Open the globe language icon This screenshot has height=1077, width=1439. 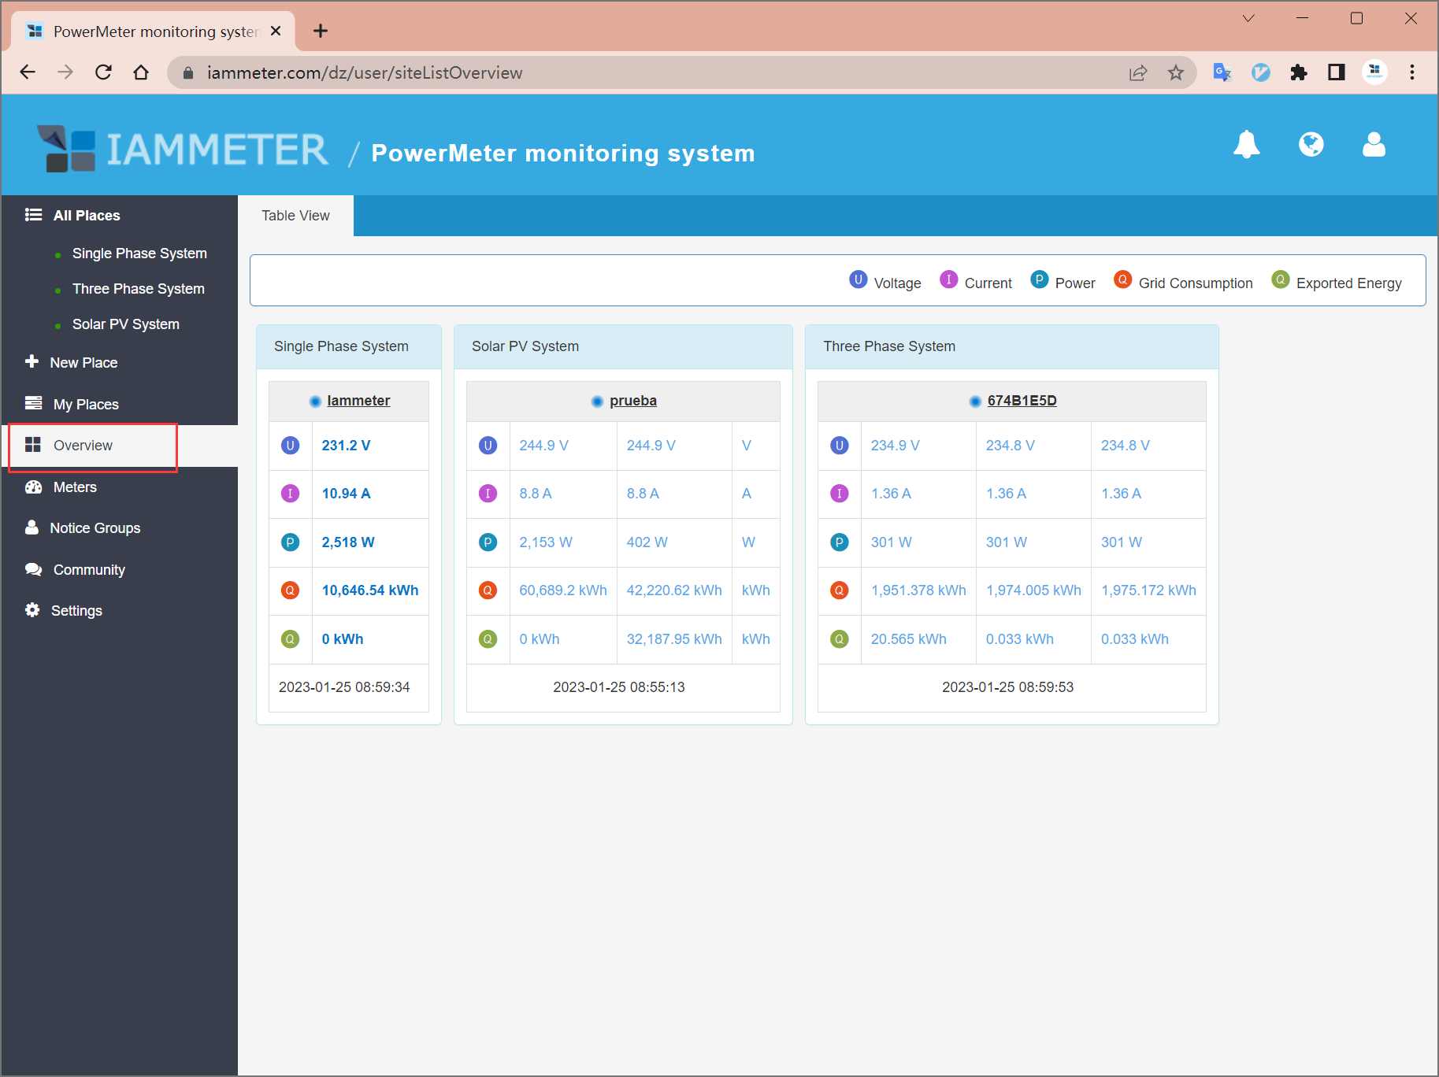(x=1311, y=145)
